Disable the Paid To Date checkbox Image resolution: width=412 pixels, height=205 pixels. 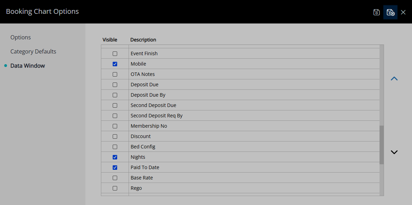[x=115, y=167]
